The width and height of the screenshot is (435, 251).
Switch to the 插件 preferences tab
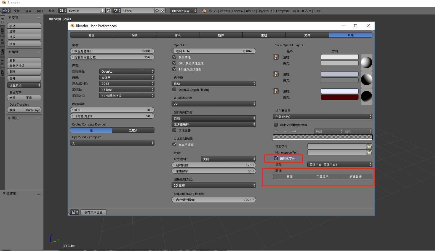pyautogui.click(x=221, y=35)
